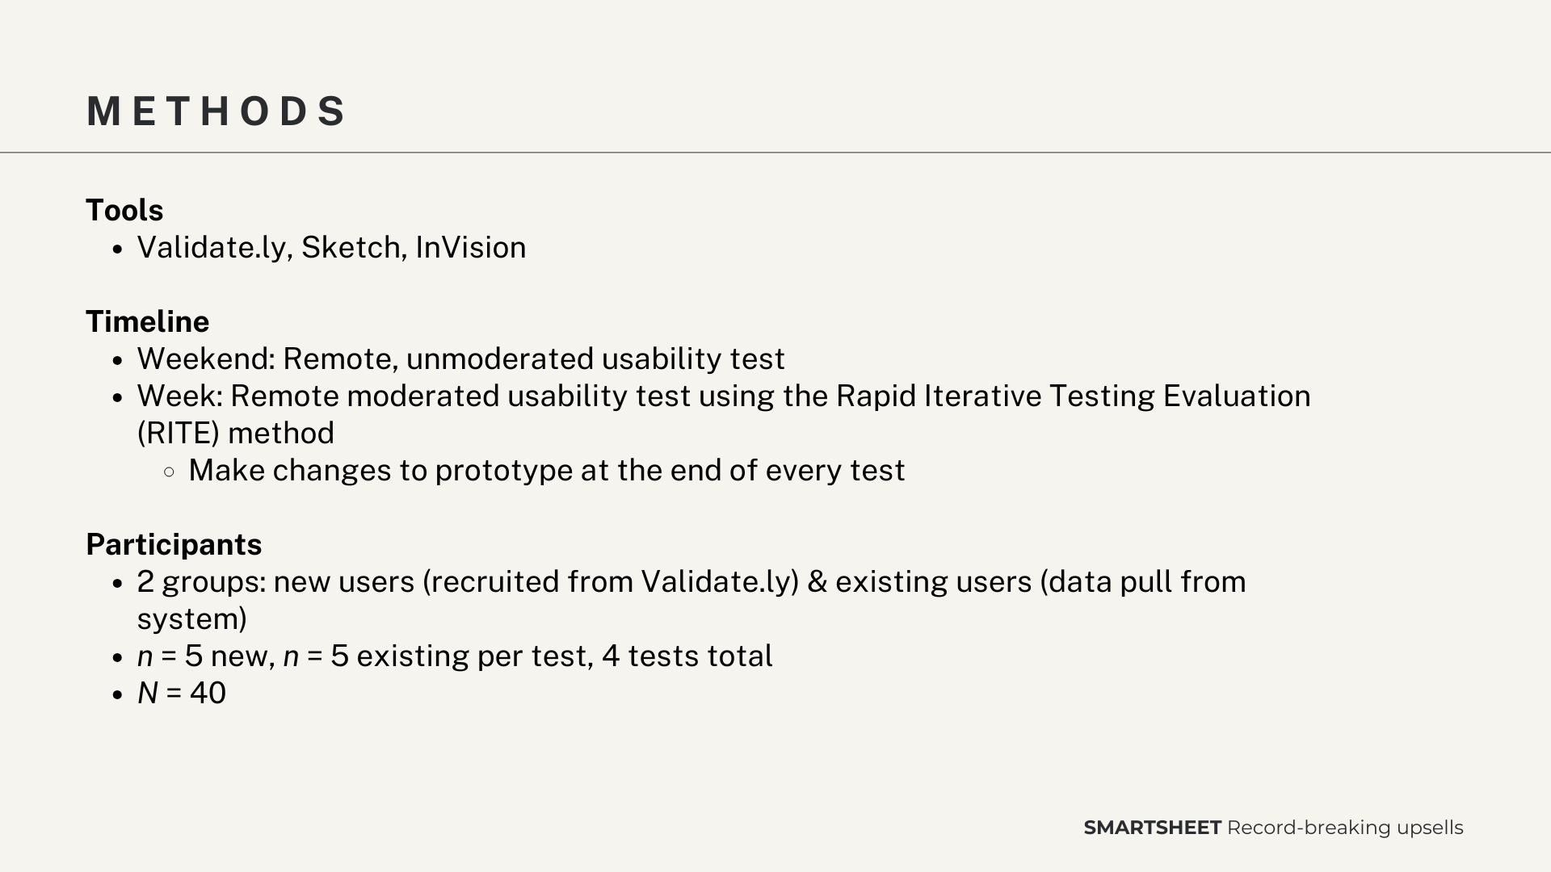Click Validate.ly in the Tools bullet
The image size is (1551, 872).
(x=212, y=248)
